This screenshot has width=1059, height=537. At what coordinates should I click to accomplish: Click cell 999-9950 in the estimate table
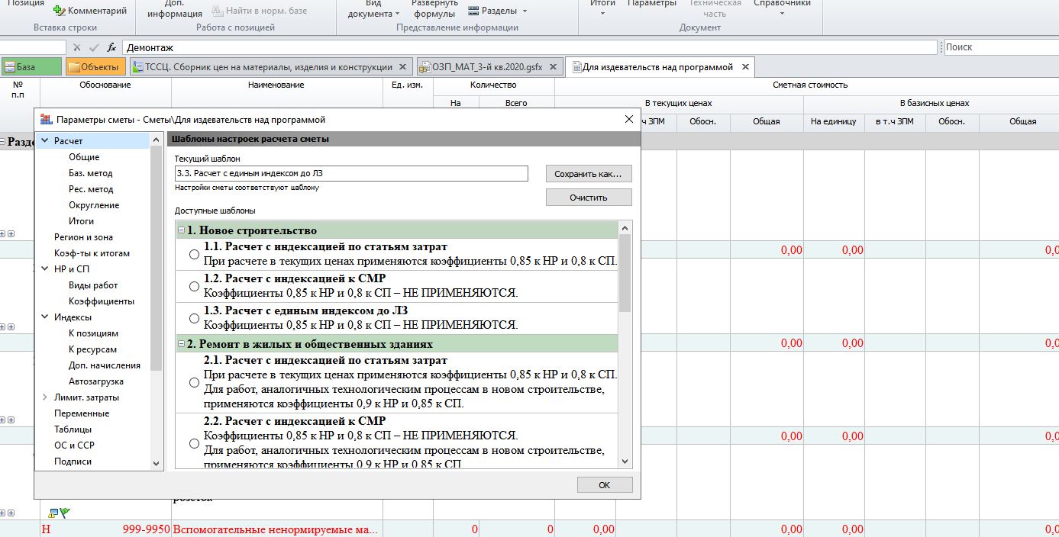105,529
